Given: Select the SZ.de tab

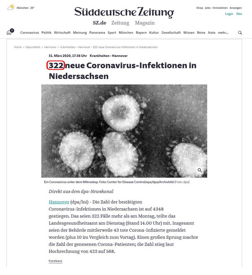Looking at the screenshot, I should pyautogui.click(x=100, y=23).
